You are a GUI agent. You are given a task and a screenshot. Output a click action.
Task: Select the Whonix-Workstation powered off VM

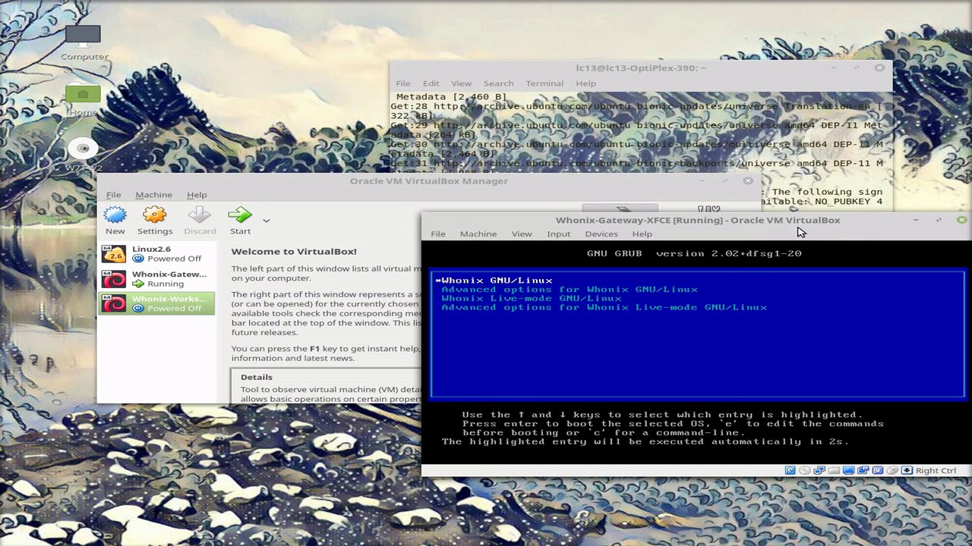pyautogui.click(x=156, y=303)
